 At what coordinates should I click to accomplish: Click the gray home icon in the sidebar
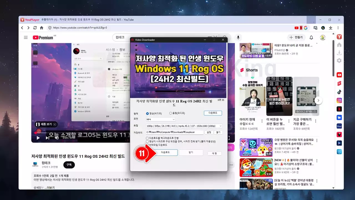pyautogui.click(x=339, y=45)
